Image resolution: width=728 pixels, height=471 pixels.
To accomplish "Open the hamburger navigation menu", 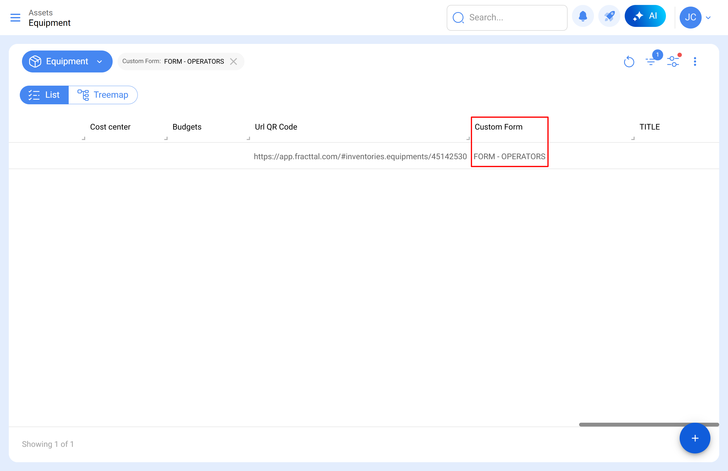I will 15,17.
